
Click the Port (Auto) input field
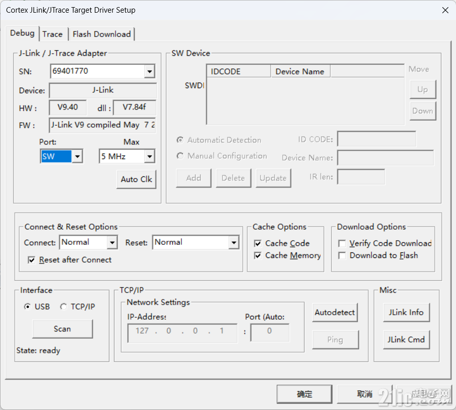click(x=270, y=332)
